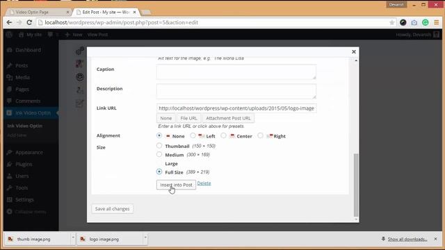The height and width of the screenshot is (250, 445).
Task: Click the scrollbar up arrow in dialog
Action: pos(356,60)
